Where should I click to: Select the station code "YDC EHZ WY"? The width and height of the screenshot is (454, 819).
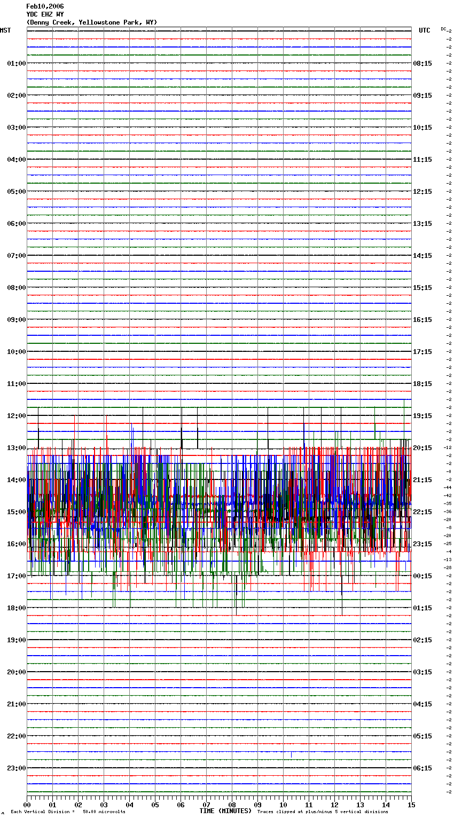click(45, 14)
